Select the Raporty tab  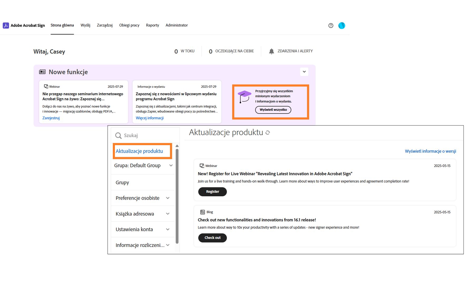(153, 25)
